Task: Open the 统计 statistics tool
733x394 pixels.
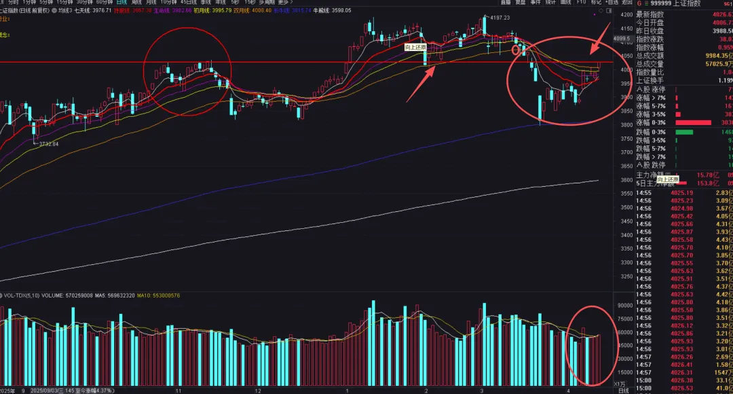Action: (x=550, y=2)
